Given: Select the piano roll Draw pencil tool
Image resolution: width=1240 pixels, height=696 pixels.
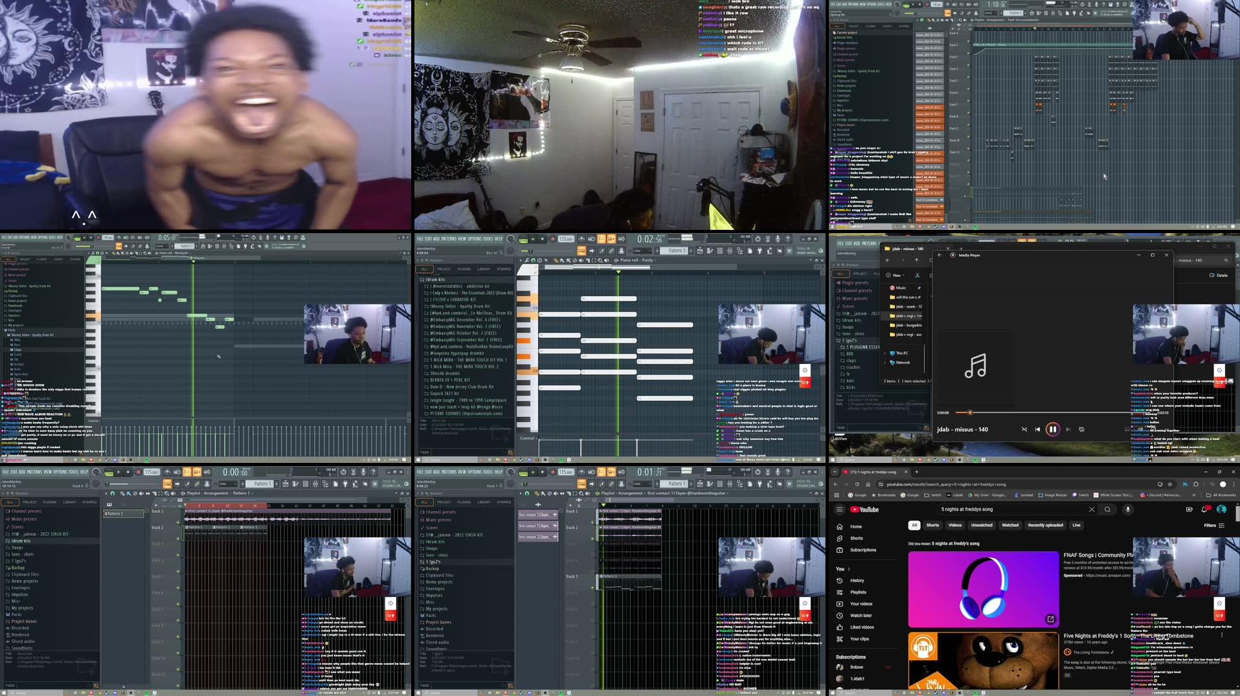Looking at the screenshot, I should [x=556, y=260].
